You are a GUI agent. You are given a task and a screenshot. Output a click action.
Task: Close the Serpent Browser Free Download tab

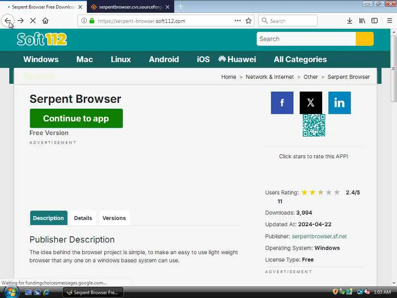(x=80, y=7)
